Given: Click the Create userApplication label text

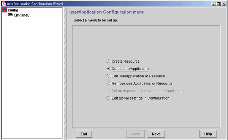Looking at the screenshot, I should click(x=130, y=69).
